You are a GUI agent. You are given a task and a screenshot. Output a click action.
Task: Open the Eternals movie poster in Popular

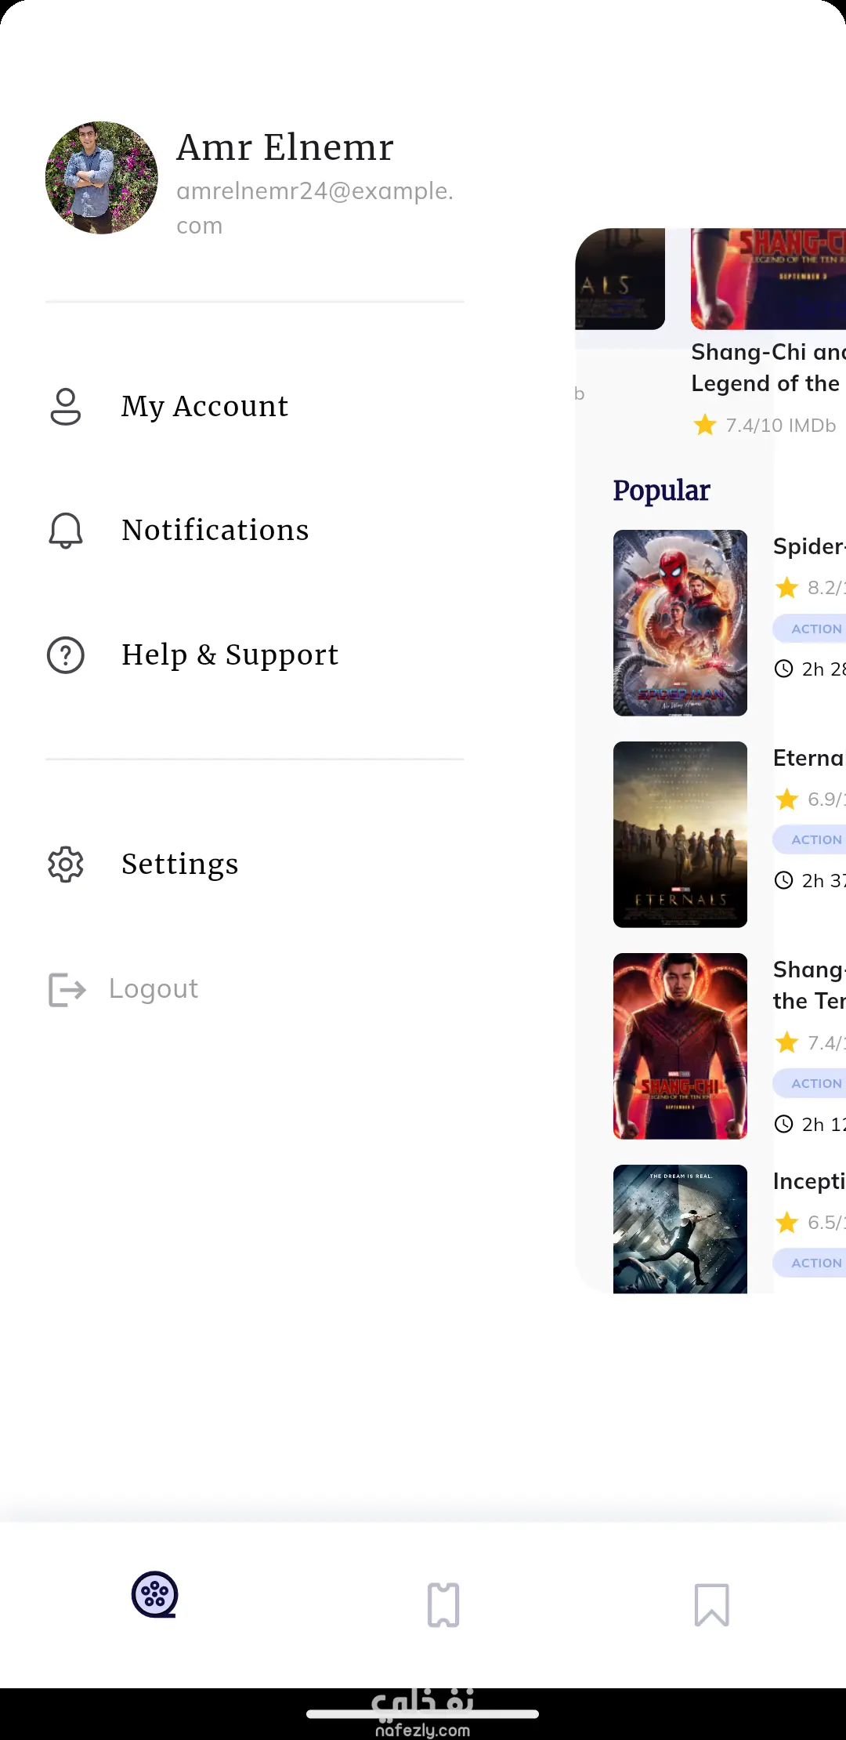click(x=680, y=835)
